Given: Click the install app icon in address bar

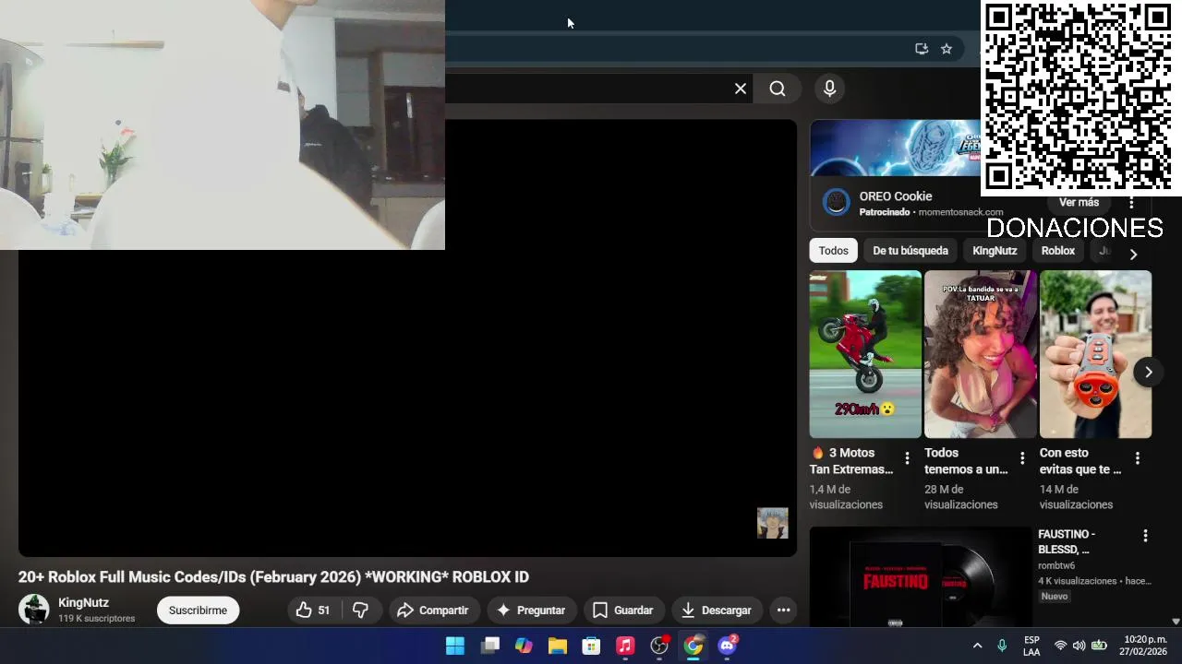Looking at the screenshot, I should [921, 49].
